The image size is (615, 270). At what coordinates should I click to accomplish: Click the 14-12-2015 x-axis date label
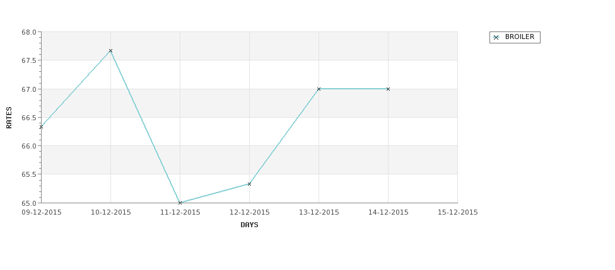(x=389, y=213)
